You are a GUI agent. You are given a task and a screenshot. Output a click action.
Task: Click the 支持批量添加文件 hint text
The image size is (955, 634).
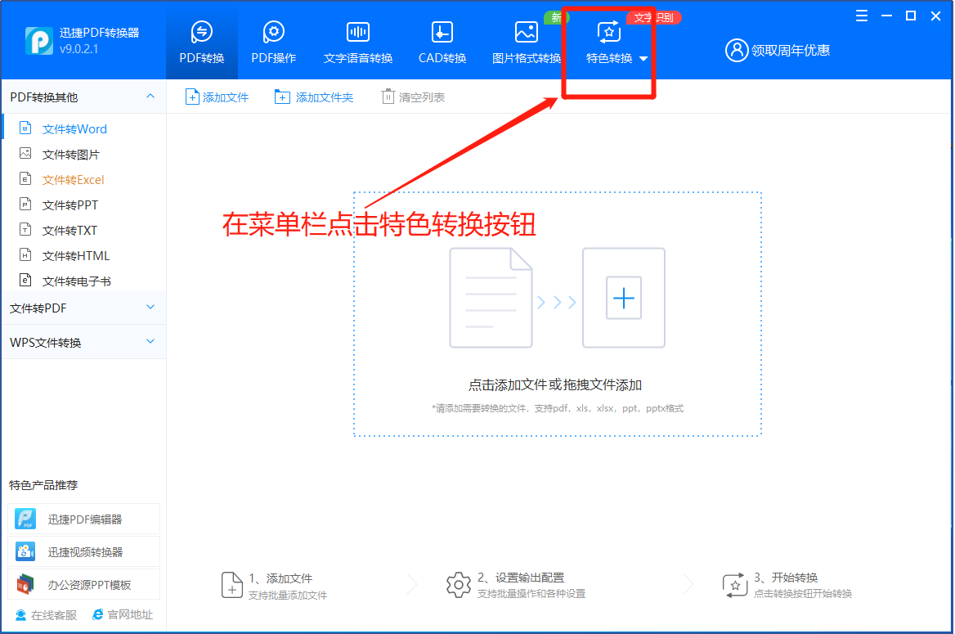(288, 595)
